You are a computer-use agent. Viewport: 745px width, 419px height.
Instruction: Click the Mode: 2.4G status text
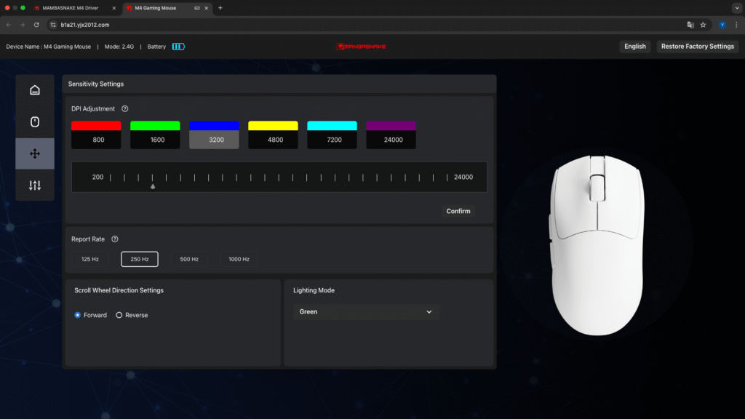tap(119, 47)
